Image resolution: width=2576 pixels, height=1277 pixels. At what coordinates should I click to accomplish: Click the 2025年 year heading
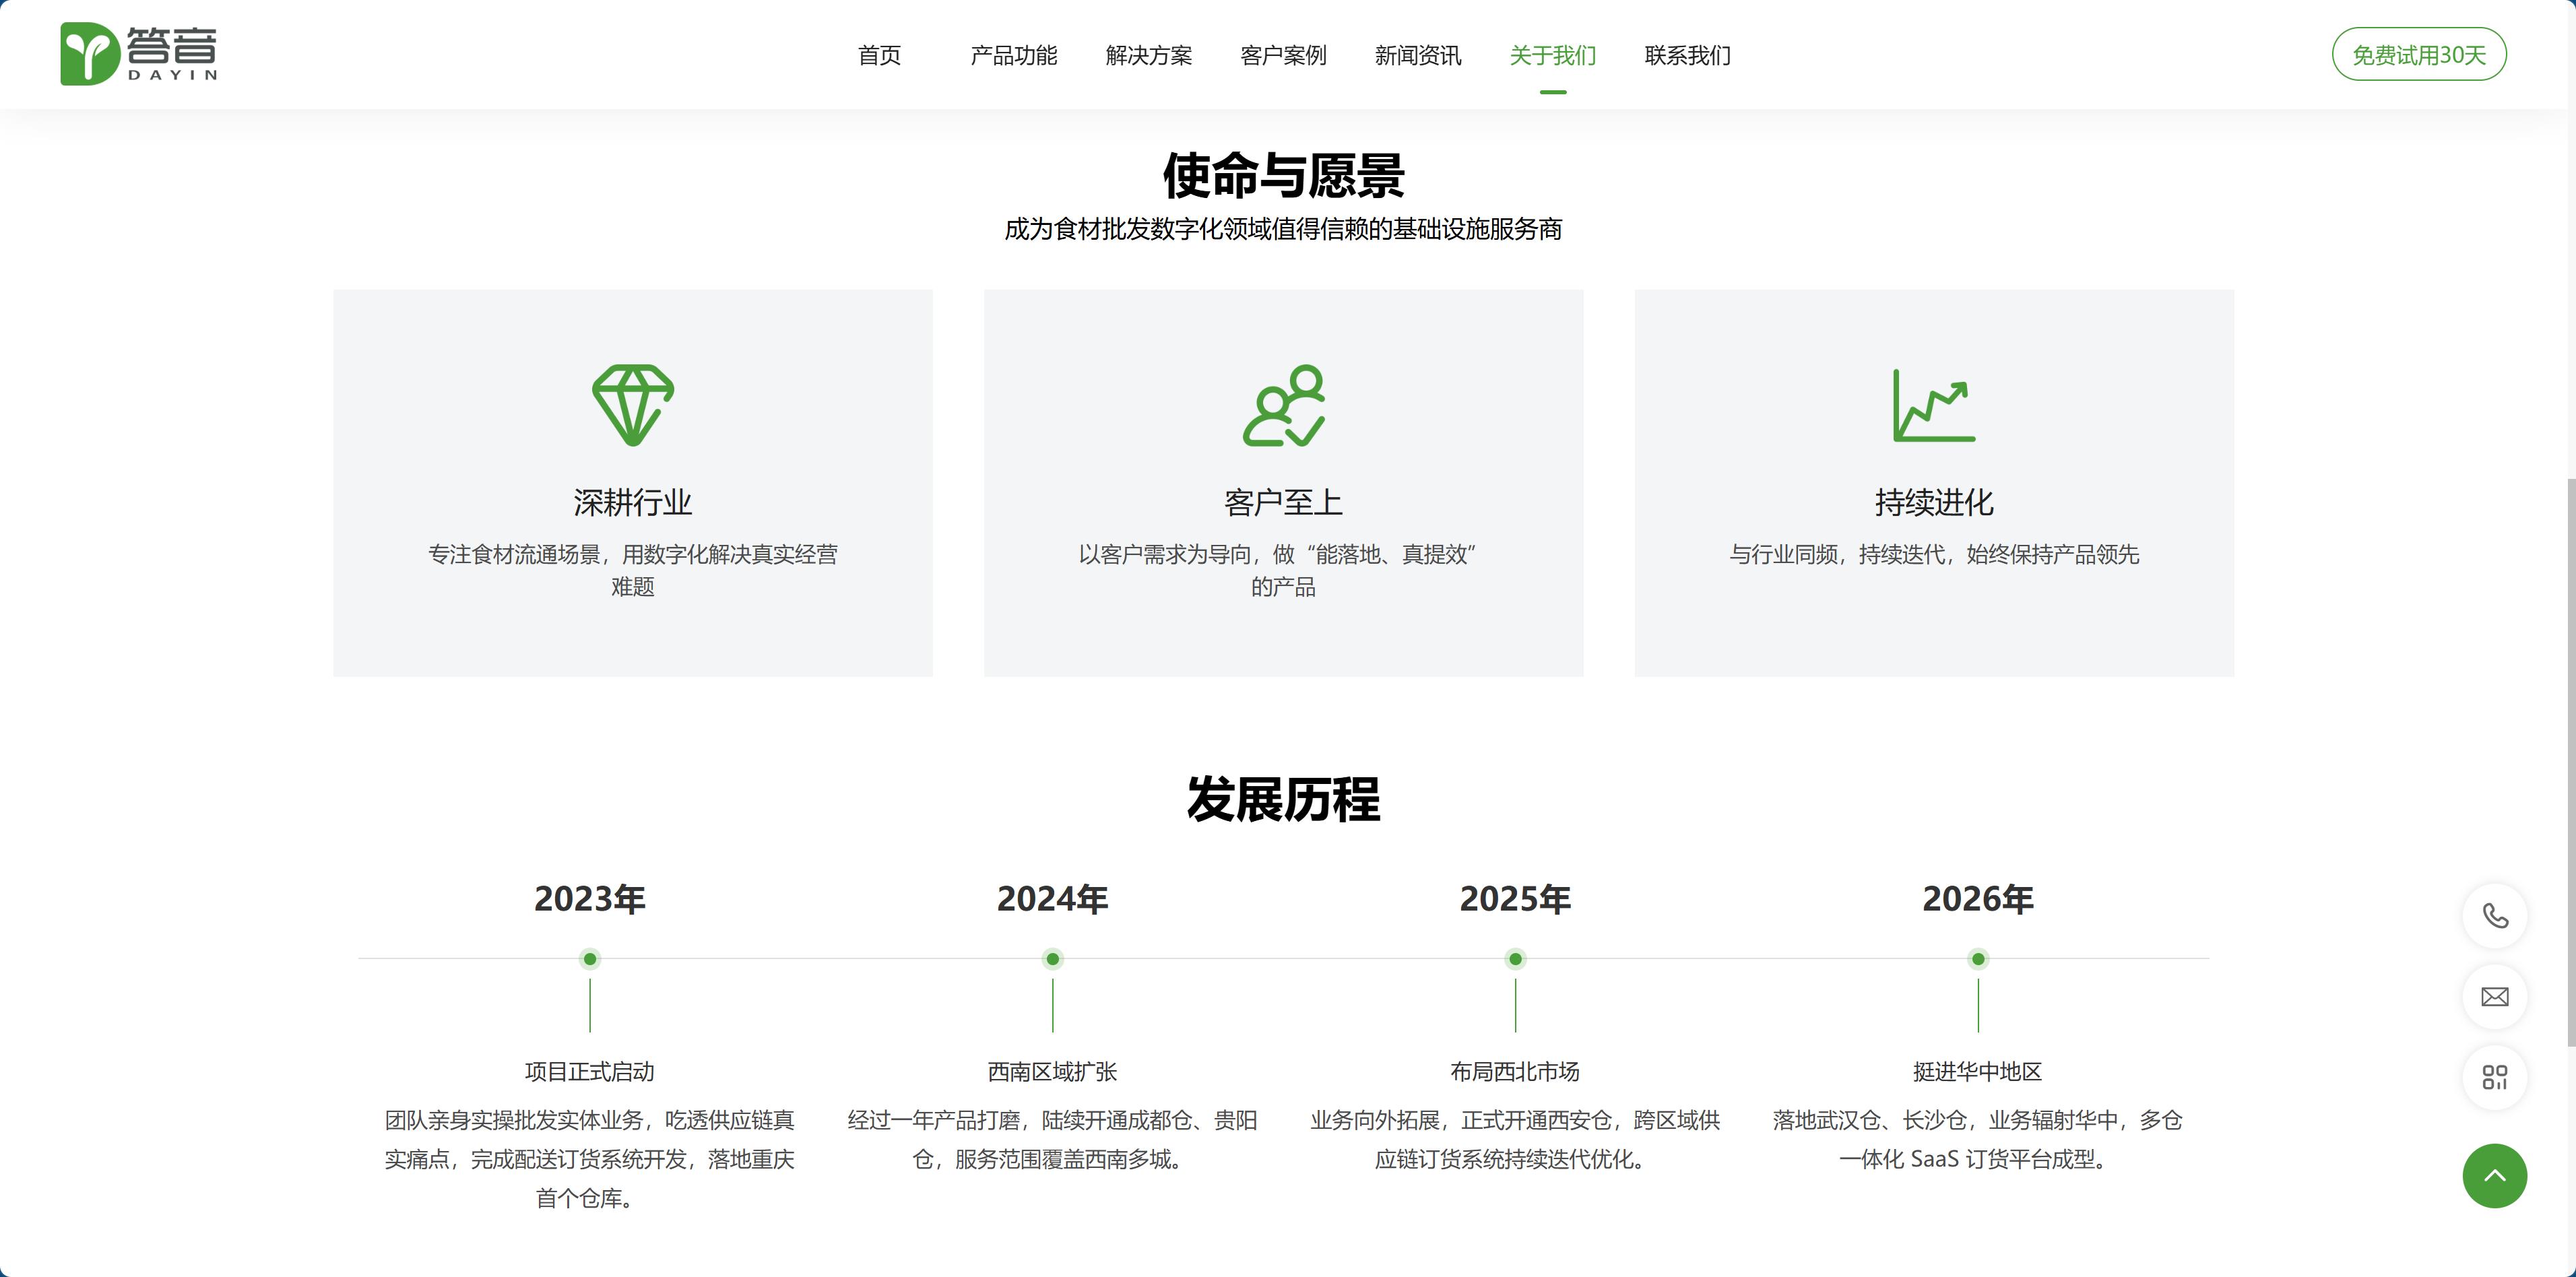(1516, 899)
